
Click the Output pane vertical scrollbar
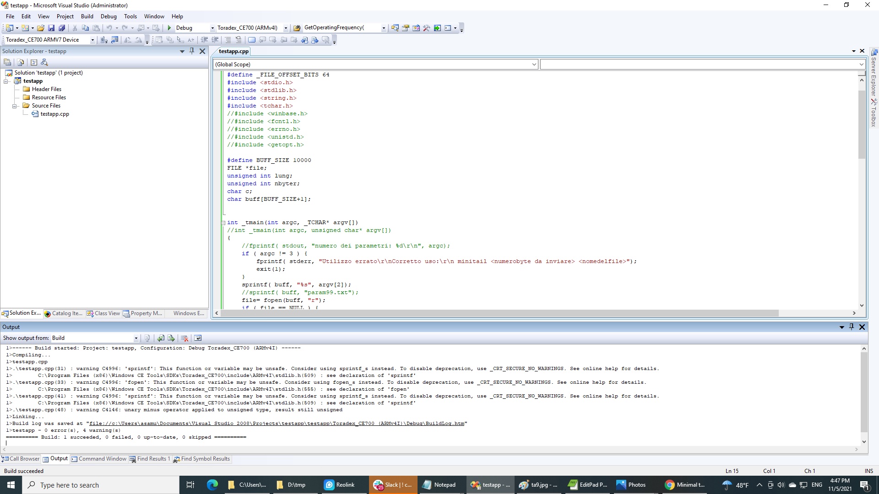[864, 392]
